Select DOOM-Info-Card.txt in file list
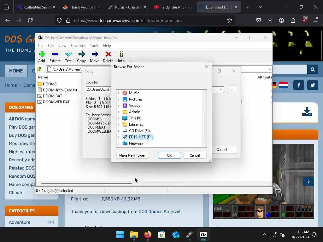 coord(57,90)
